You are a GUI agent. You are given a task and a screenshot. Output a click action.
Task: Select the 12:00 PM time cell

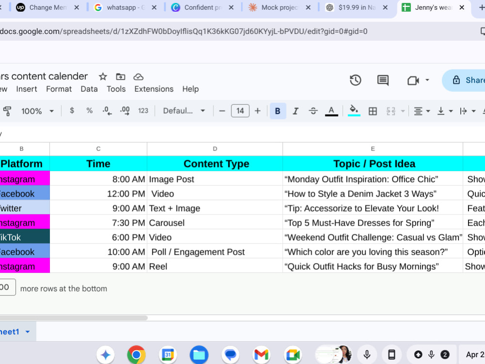98,194
